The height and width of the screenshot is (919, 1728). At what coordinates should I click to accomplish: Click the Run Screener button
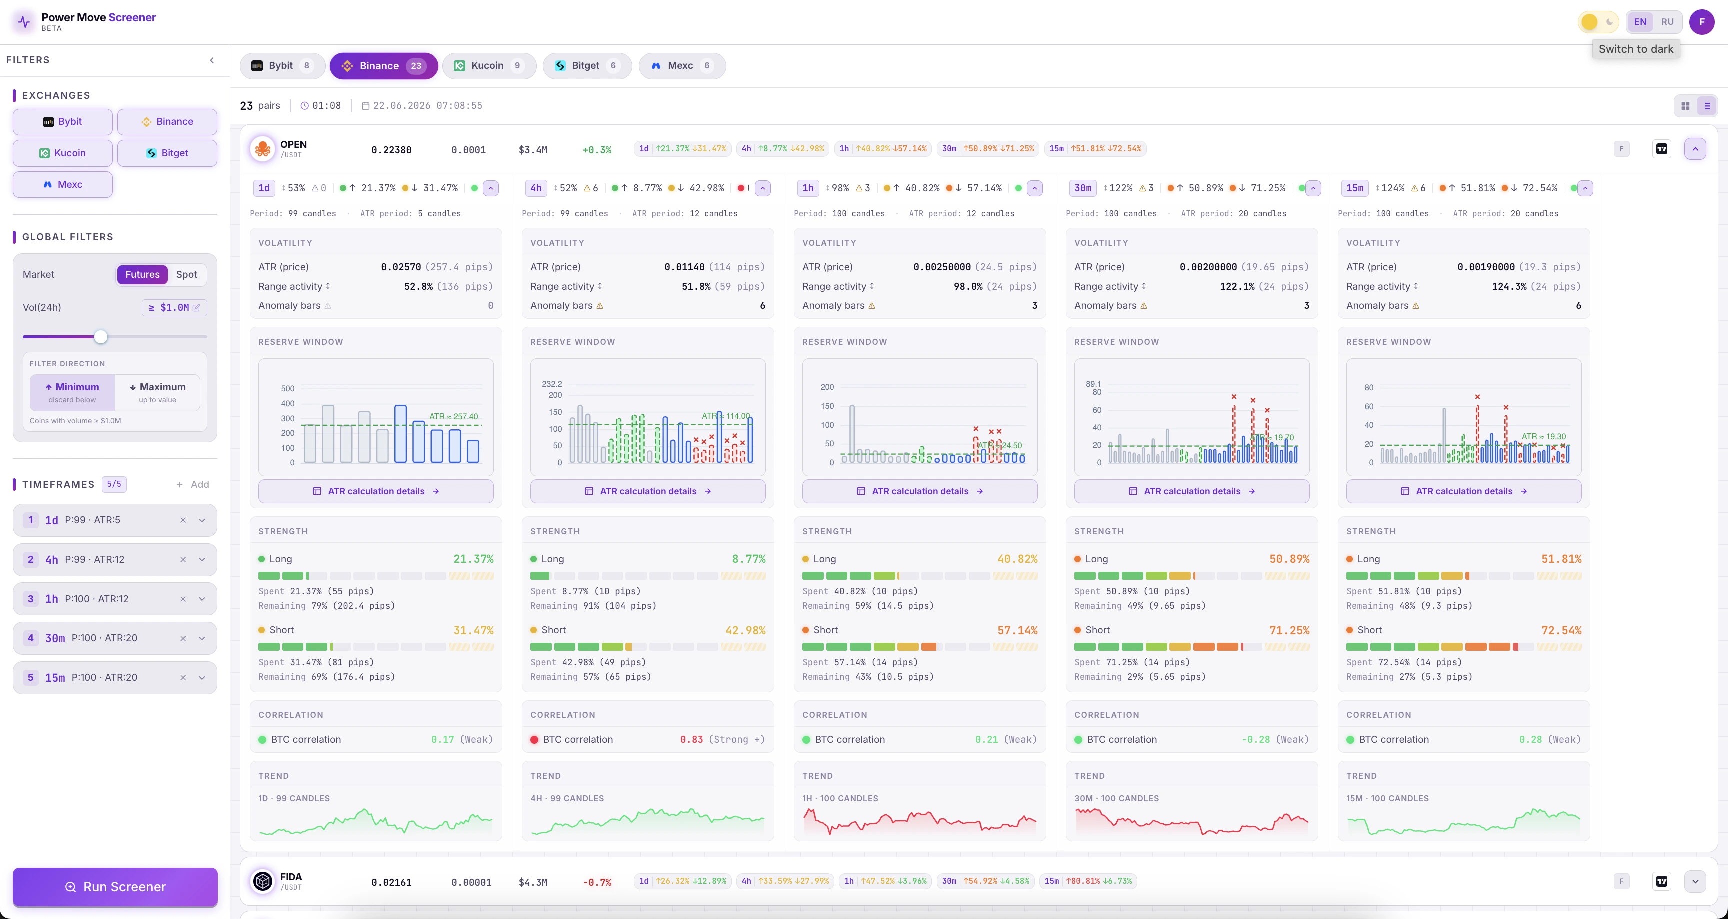point(115,887)
